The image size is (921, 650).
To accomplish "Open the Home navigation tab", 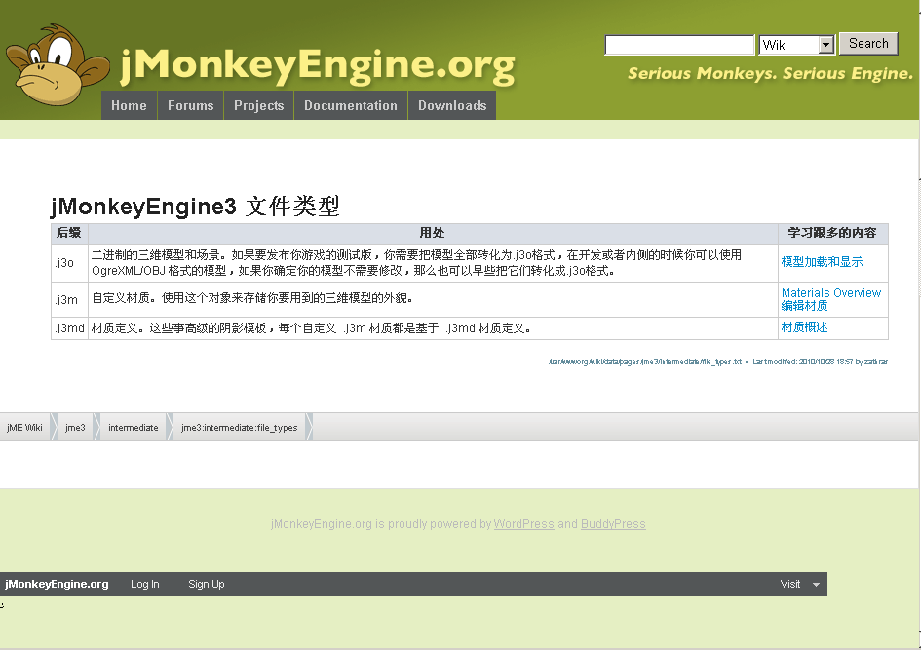I will [x=130, y=105].
